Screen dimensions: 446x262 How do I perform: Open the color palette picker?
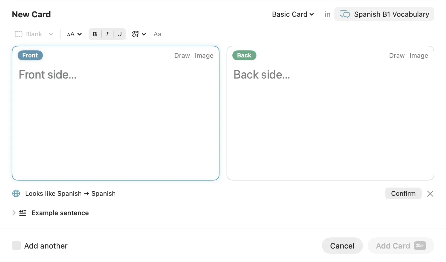point(139,34)
